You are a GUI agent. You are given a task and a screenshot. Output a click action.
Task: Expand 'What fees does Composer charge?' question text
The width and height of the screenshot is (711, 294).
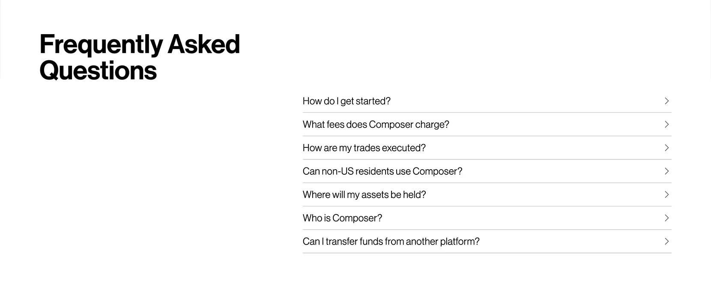(376, 125)
